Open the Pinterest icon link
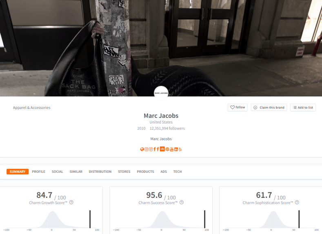Screen dimensions: 322x234 click(x=167, y=149)
